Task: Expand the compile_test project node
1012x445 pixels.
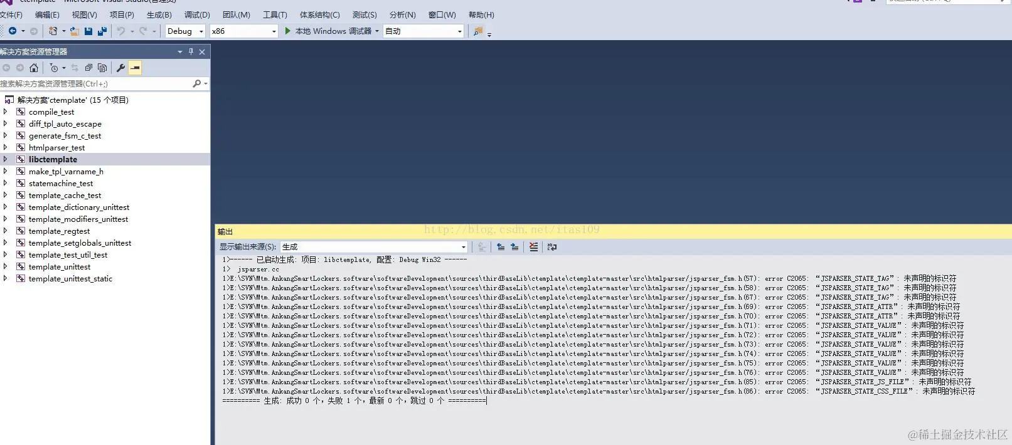Action: click(x=6, y=112)
